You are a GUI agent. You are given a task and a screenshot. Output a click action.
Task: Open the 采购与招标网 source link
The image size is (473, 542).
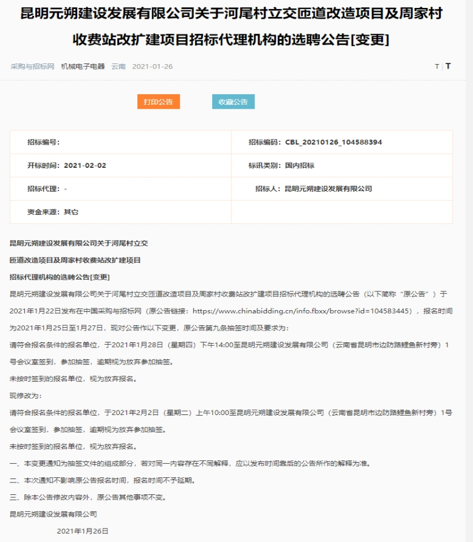(32, 66)
